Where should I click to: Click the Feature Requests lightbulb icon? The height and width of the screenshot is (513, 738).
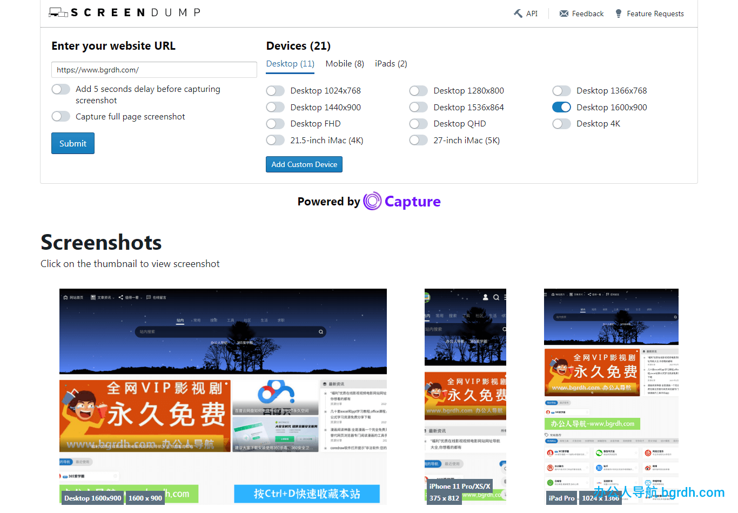(x=619, y=14)
